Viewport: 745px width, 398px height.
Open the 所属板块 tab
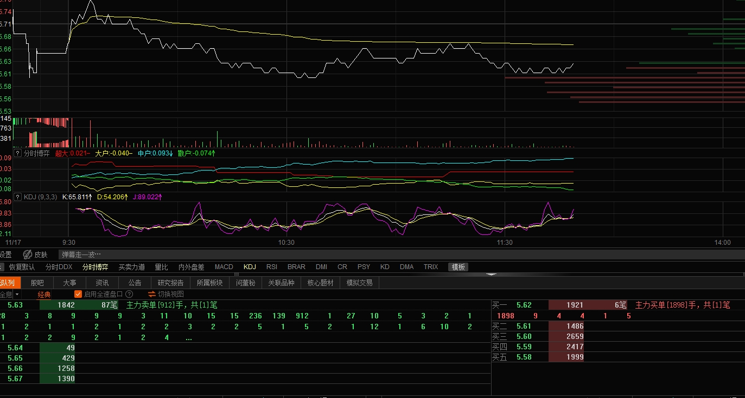click(209, 283)
